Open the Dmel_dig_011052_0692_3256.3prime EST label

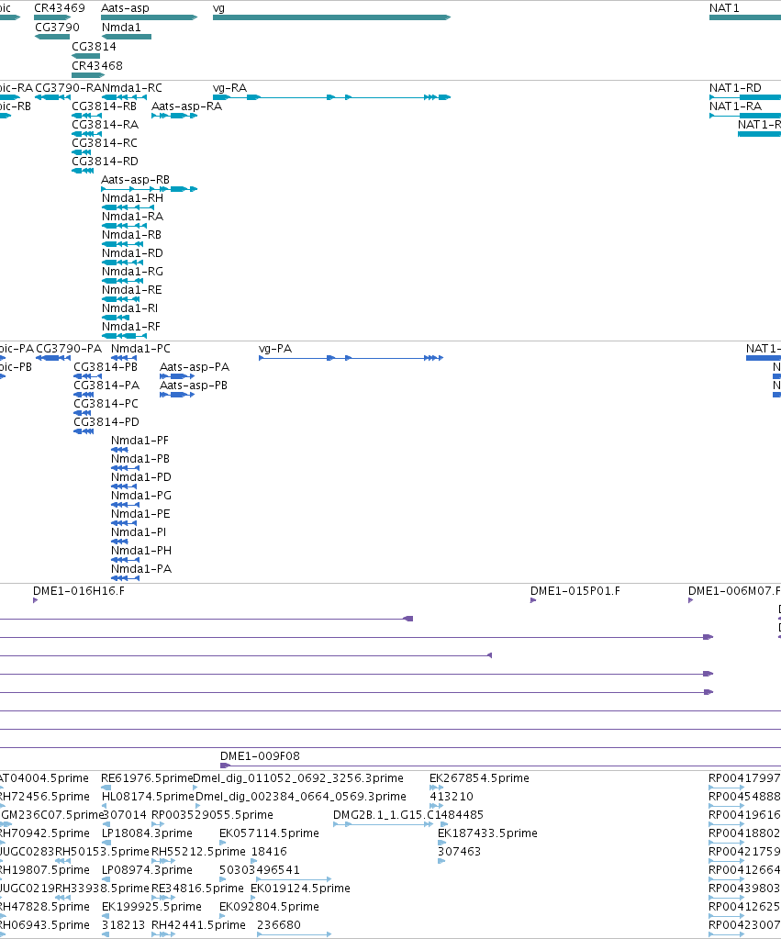coord(298,778)
